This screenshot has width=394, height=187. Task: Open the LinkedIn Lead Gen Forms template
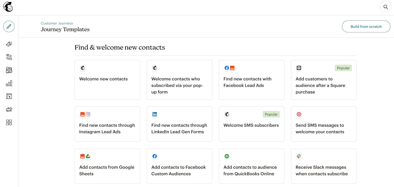click(179, 124)
